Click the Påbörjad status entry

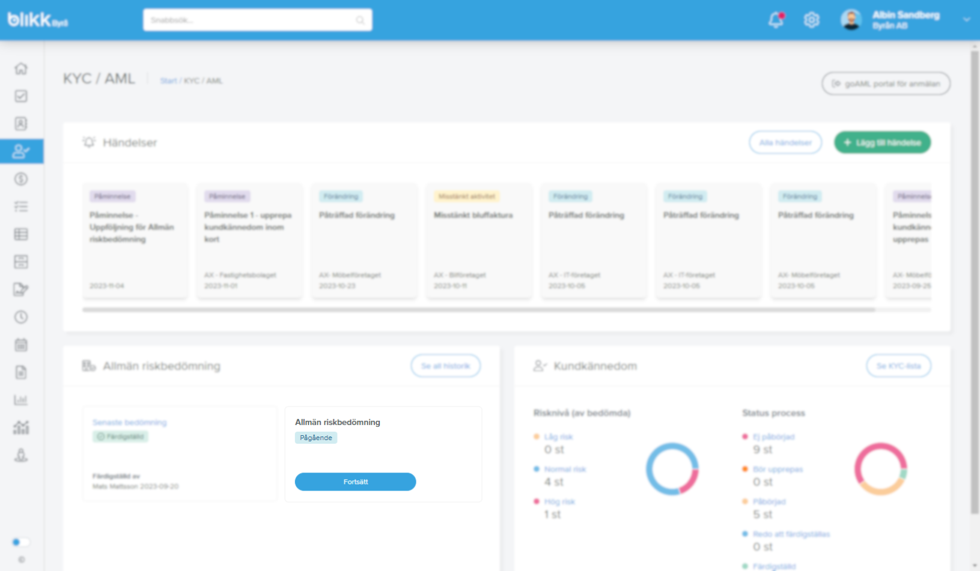point(769,501)
